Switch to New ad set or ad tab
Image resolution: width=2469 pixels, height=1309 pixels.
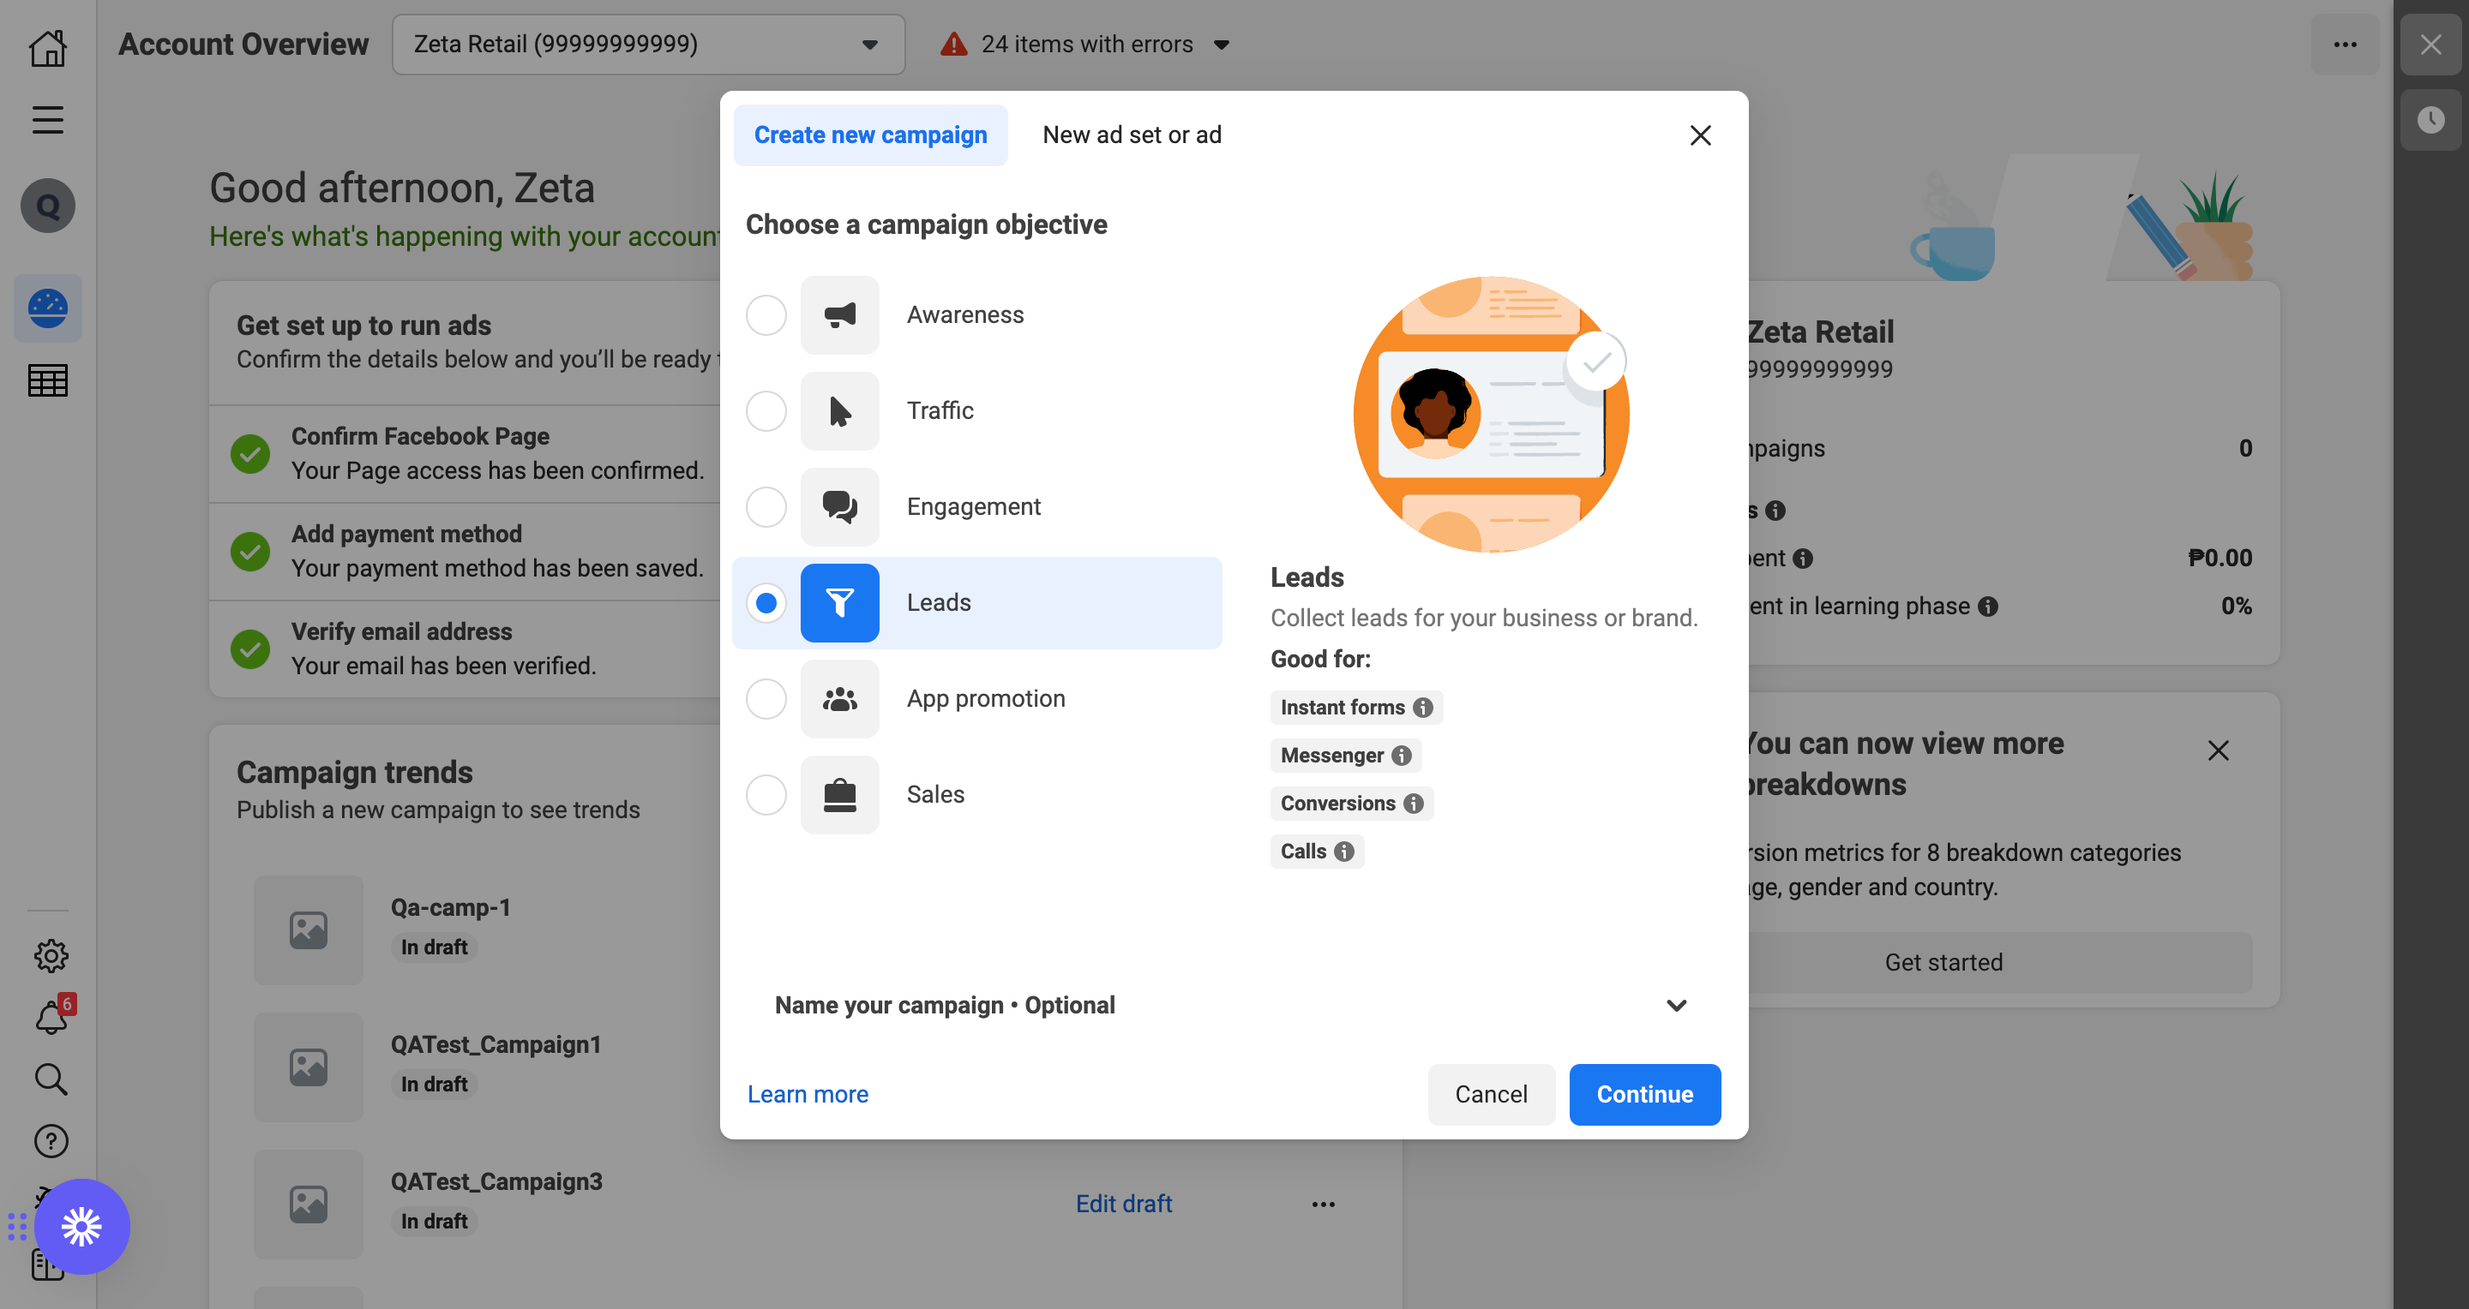(x=1131, y=135)
